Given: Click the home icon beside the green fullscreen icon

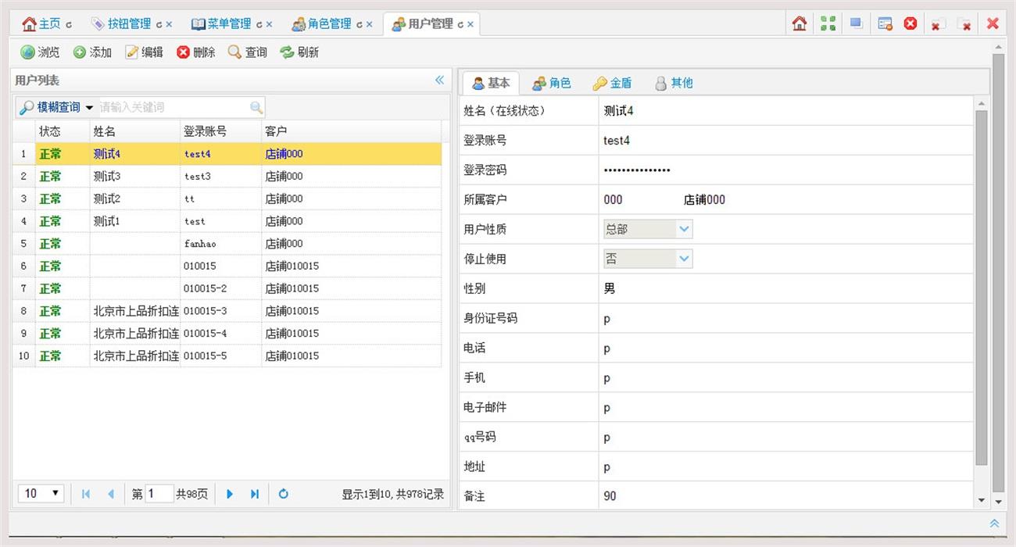Looking at the screenshot, I should pos(799,23).
